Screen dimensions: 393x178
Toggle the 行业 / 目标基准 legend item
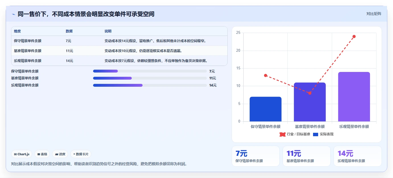[295, 134]
